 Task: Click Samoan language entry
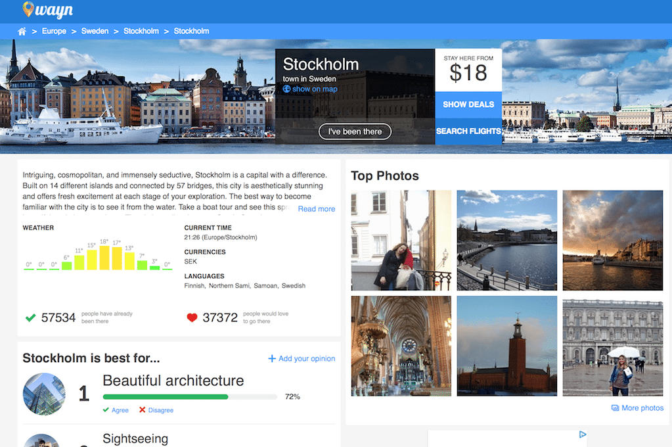(x=266, y=286)
